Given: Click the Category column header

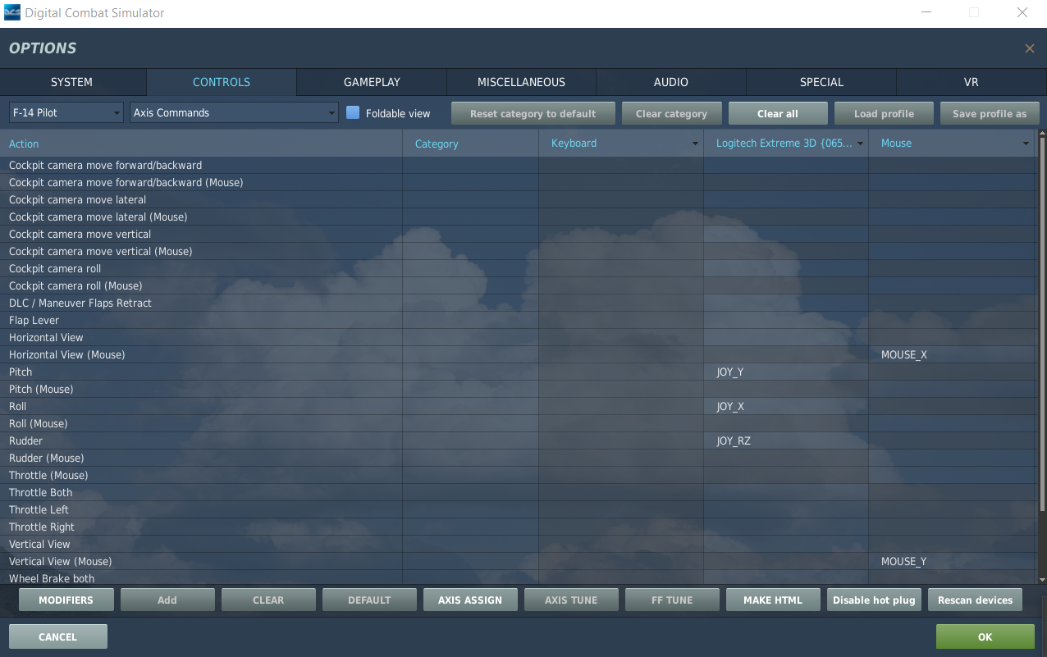Looking at the screenshot, I should [470, 144].
